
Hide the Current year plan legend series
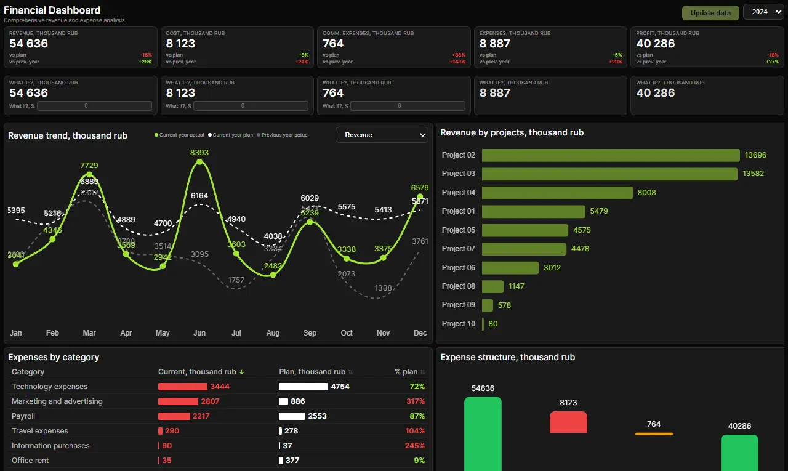coord(230,135)
